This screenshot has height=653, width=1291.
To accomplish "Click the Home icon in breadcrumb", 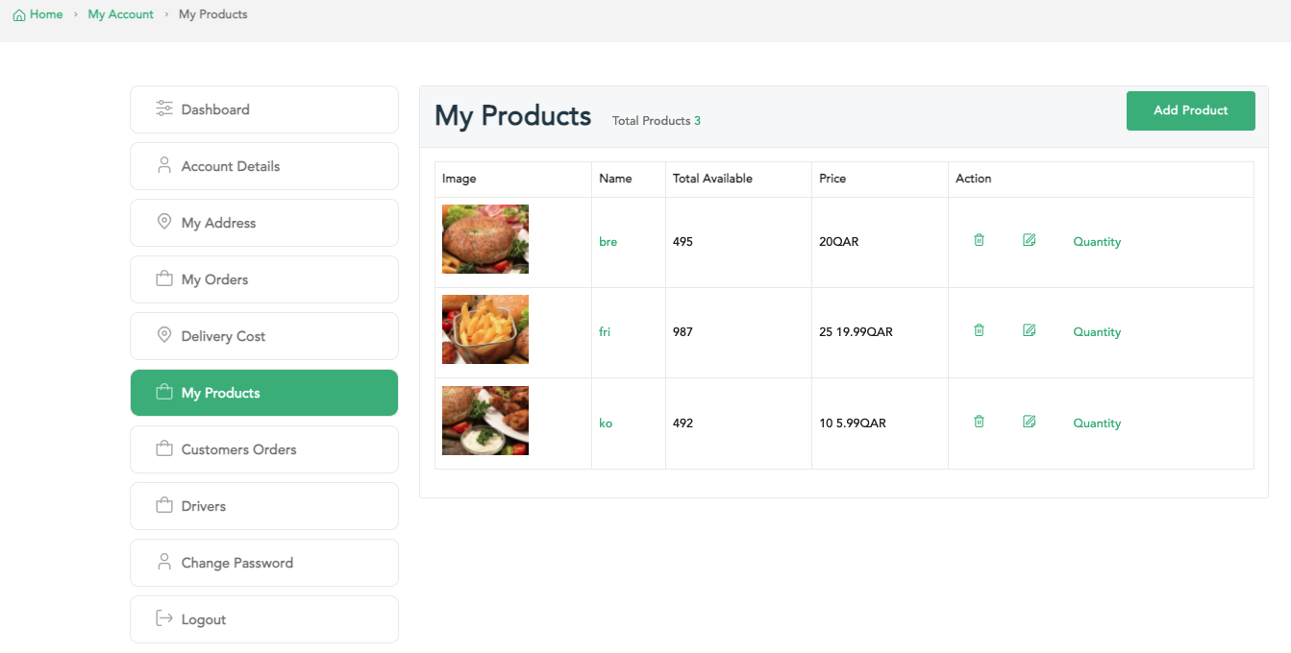I will (x=19, y=15).
